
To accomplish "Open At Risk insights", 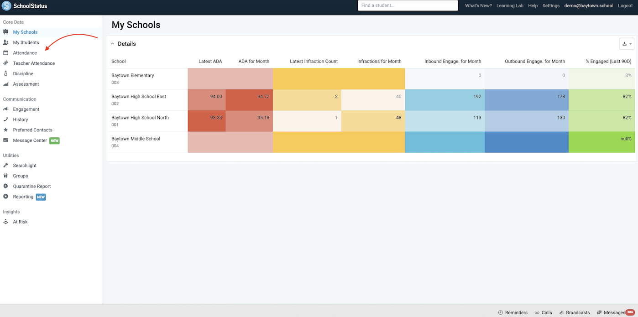I will (20, 222).
